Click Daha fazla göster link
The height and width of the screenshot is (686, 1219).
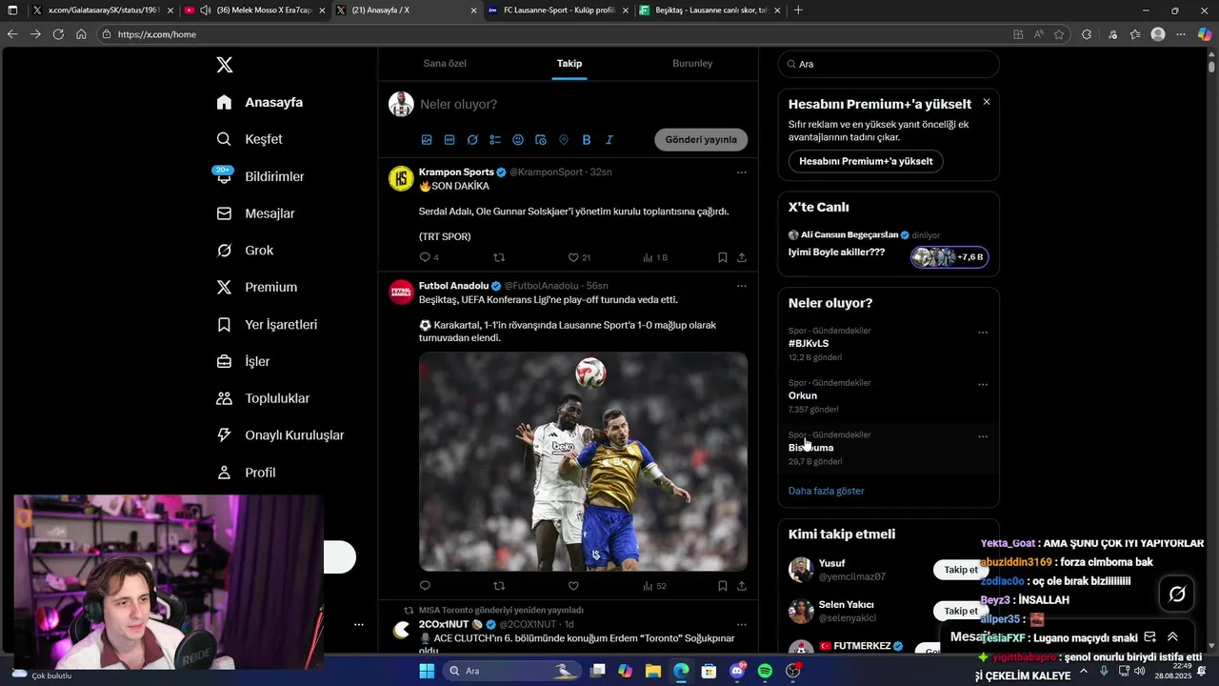[827, 491]
